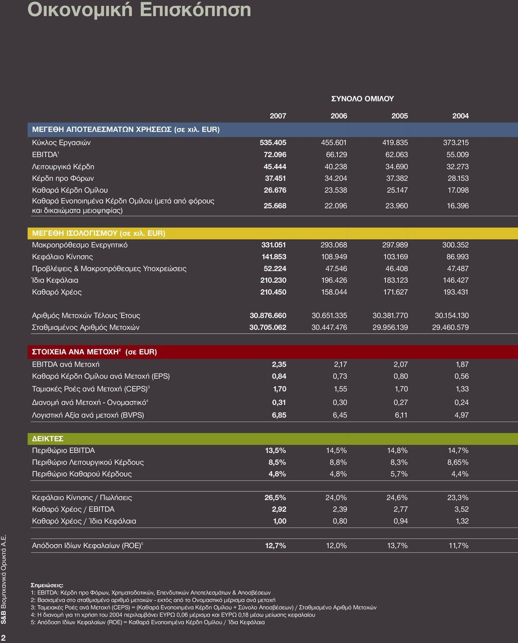Select 'Κεφάλαιο Κίνησης / Πωλήσεις' row label

click(x=82, y=498)
